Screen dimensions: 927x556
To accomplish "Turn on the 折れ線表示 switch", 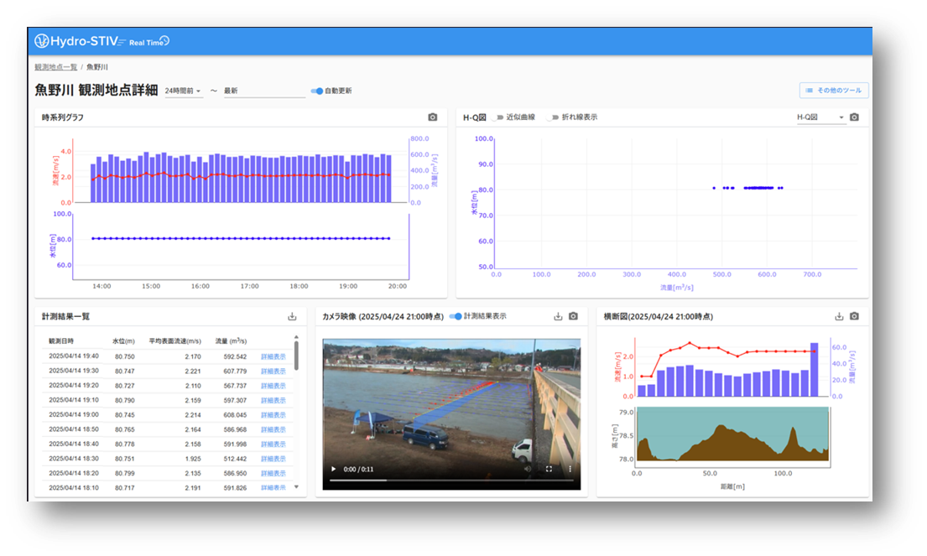I will pyautogui.click(x=552, y=117).
